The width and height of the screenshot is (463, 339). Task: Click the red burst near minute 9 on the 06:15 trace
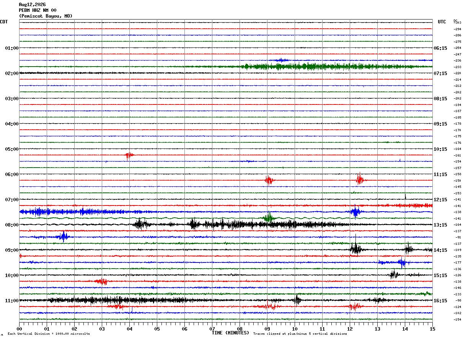(269, 180)
